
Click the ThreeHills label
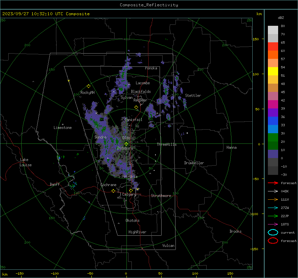(167, 144)
